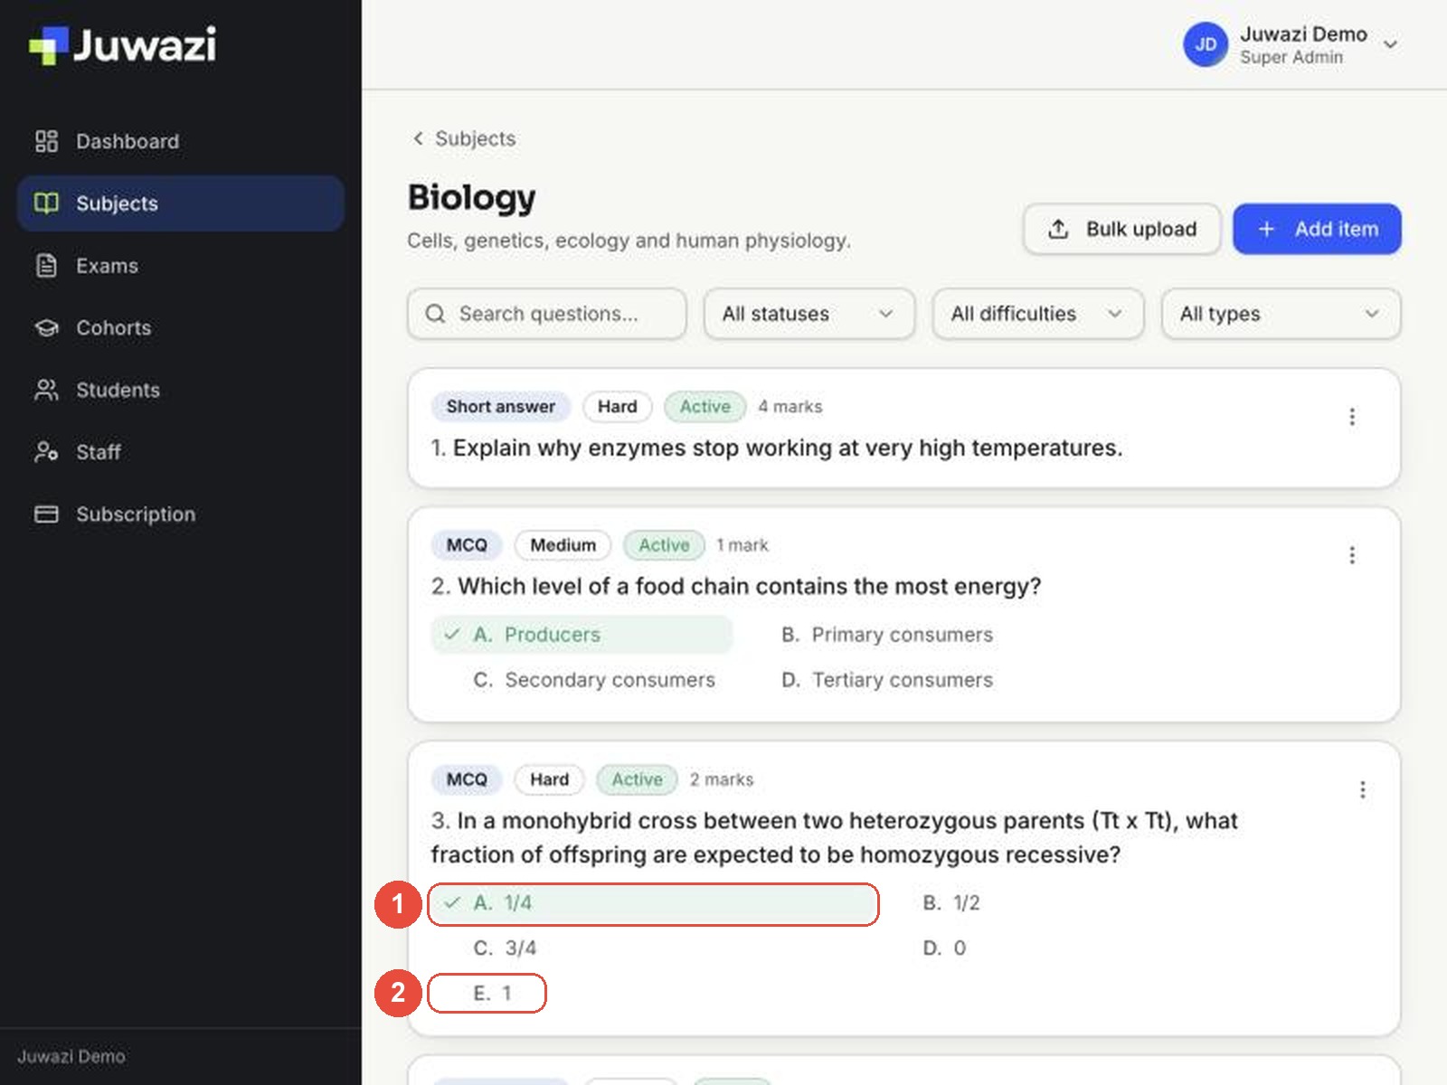Click the Biology page heading
The image size is (1447, 1085).
pos(471,198)
